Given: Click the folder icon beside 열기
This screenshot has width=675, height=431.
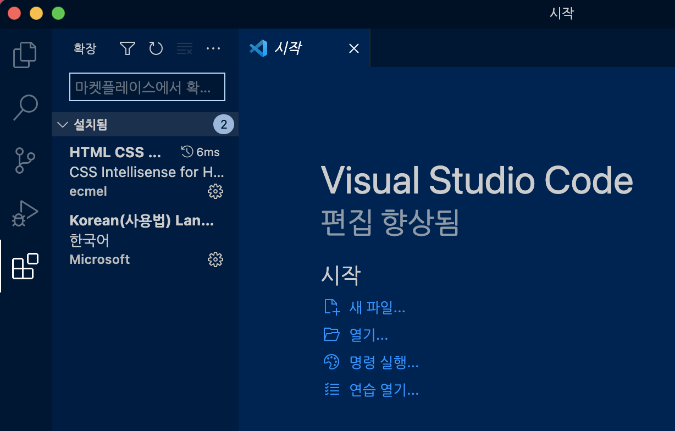Looking at the screenshot, I should (x=332, y=334).
